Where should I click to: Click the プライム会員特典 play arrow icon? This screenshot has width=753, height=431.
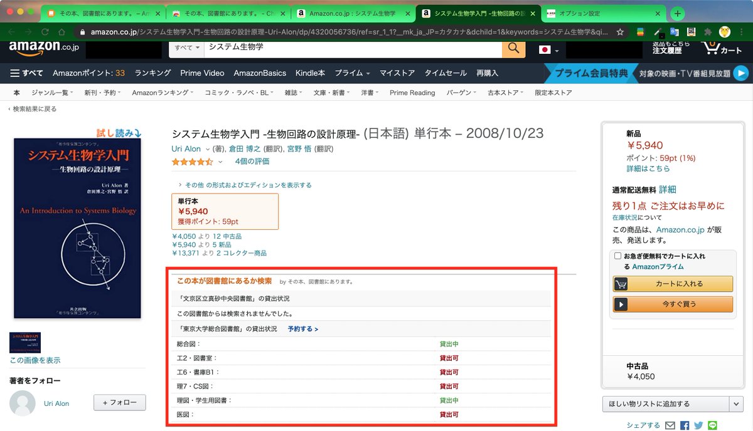click(742, 73)
